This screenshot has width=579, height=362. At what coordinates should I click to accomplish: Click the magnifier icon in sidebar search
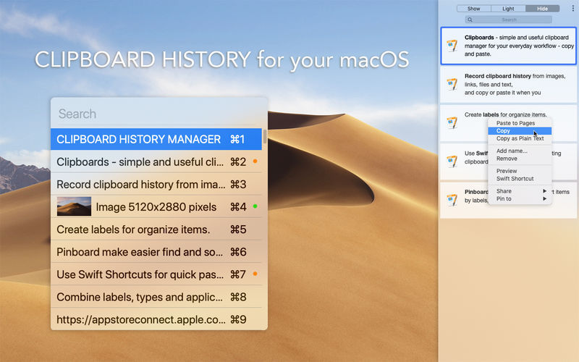tap(470, 20)
